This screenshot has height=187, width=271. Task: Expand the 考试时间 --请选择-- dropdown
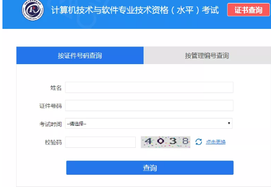[148, 123]
